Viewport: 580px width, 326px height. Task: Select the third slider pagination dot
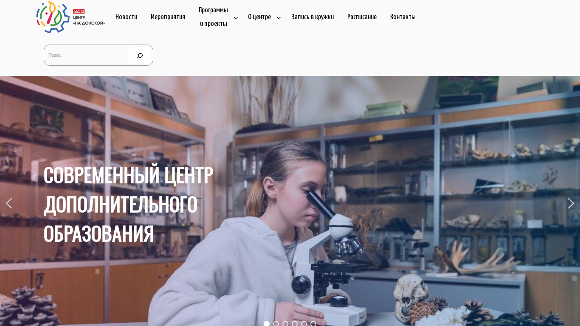point(285,323)
